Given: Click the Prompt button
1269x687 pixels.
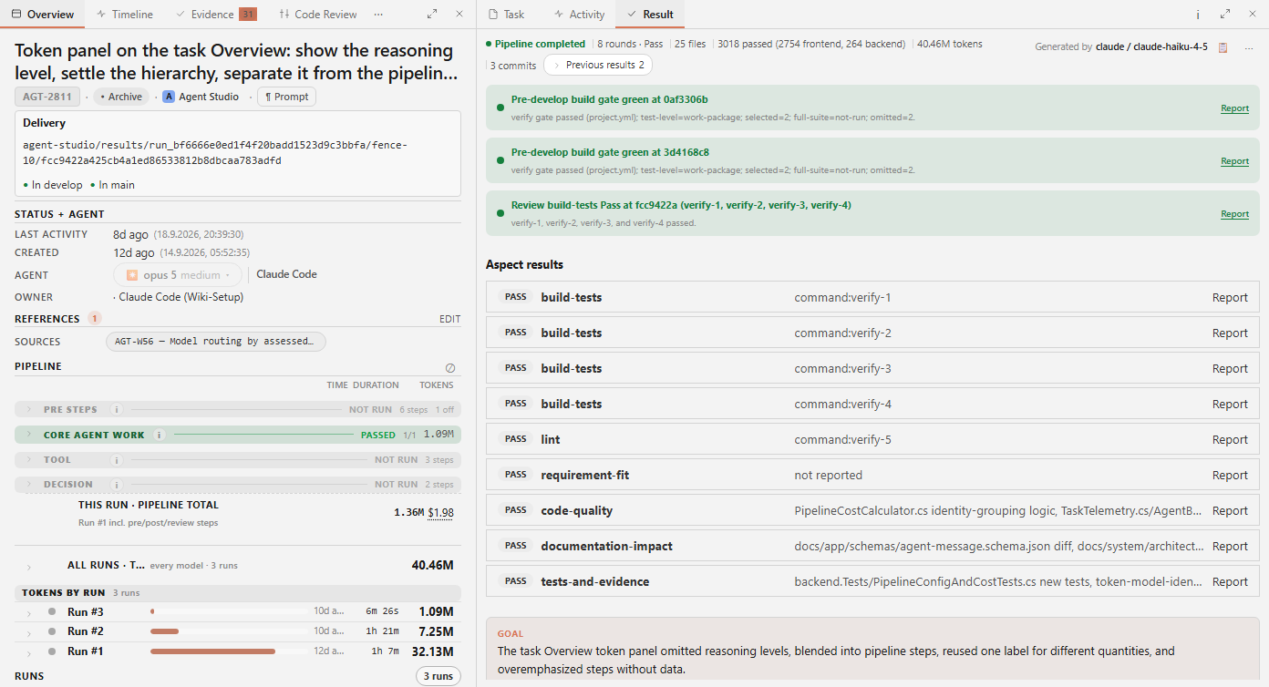Looking at the screenshot, I should click(x=286, y=97).
